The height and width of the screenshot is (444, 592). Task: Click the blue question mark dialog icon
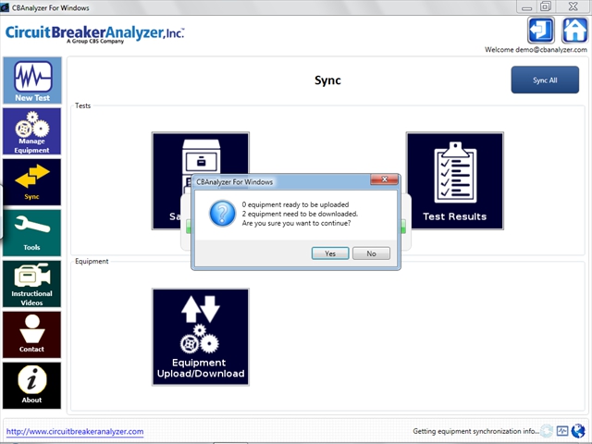pyautogui.click(x=222, y=214)
